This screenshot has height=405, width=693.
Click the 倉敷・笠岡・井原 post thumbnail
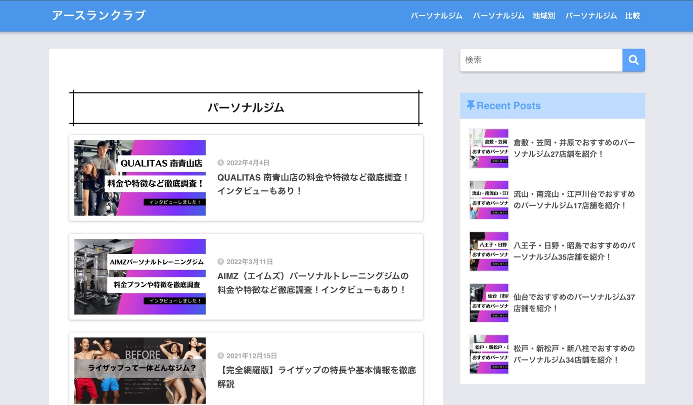point(488,148)
